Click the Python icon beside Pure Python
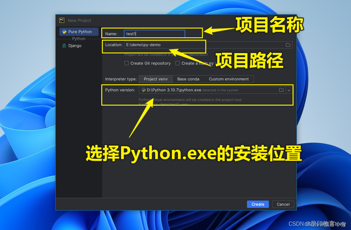Viewport: 351px width, 230px height. [x=64, y=32]
